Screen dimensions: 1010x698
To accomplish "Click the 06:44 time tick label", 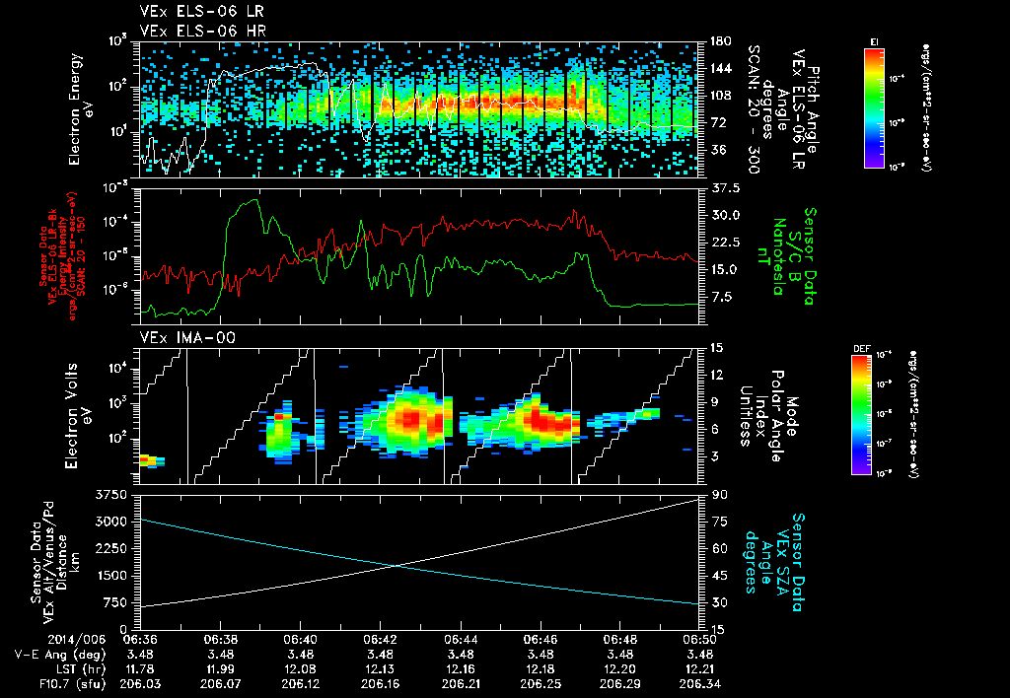I will pyautogui.click(x=460, y=640).
